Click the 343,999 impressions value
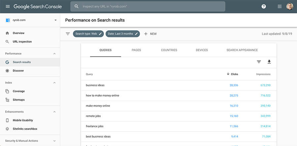297x146 pixels. 265,116
